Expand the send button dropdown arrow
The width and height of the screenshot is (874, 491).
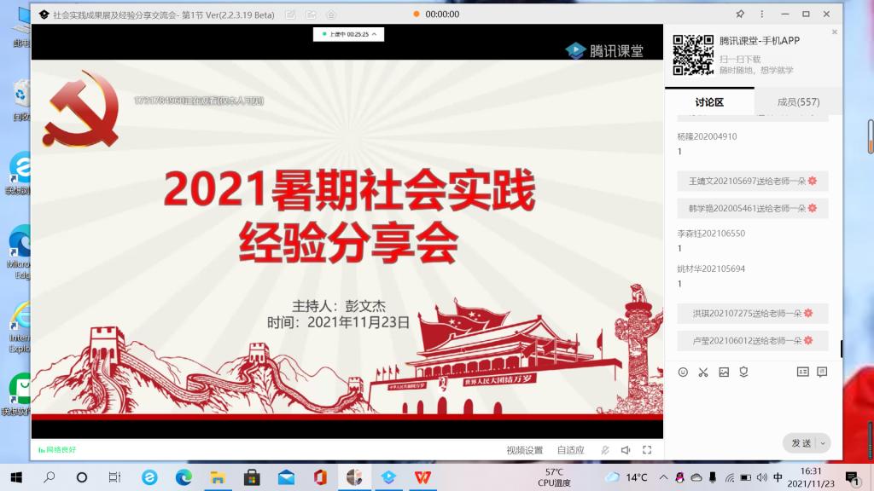point(823,443)
